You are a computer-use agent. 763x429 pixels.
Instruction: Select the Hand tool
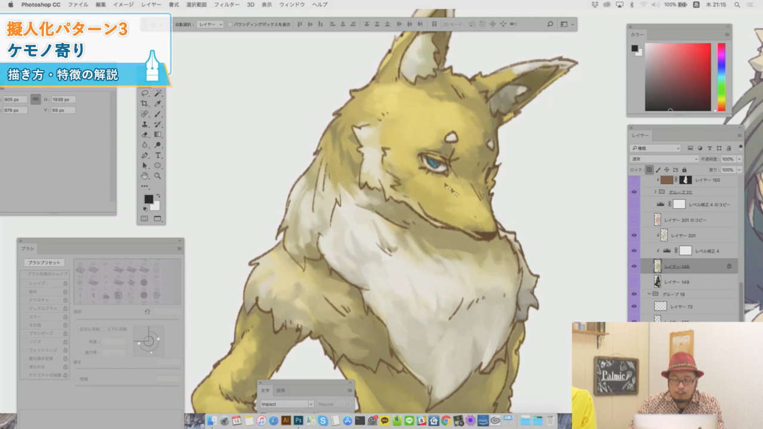(x=146, y=176)
